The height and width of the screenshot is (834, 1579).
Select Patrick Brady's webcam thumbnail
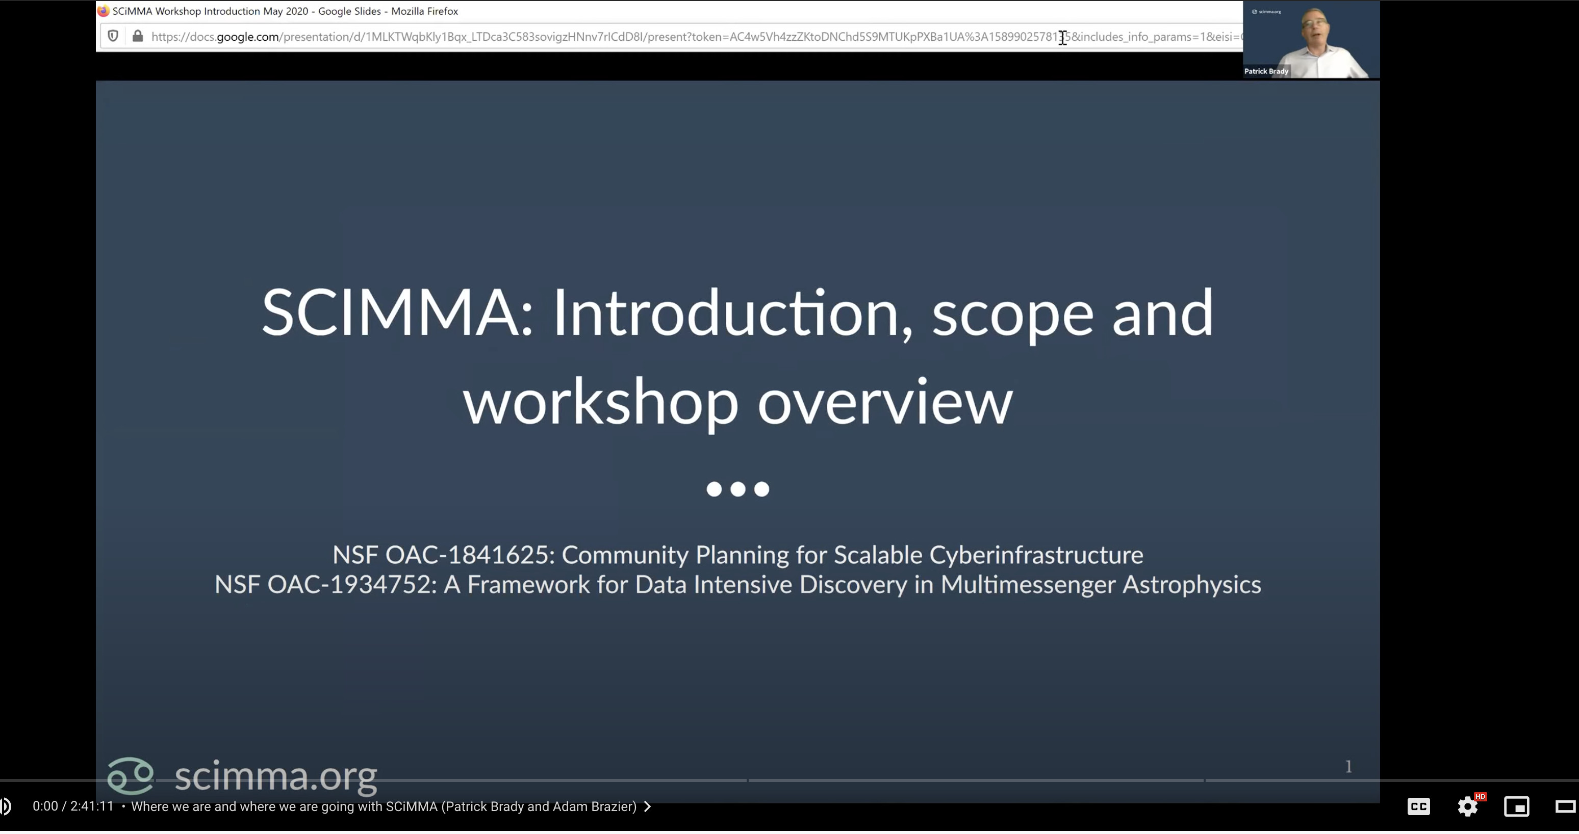click(1312, 37)
